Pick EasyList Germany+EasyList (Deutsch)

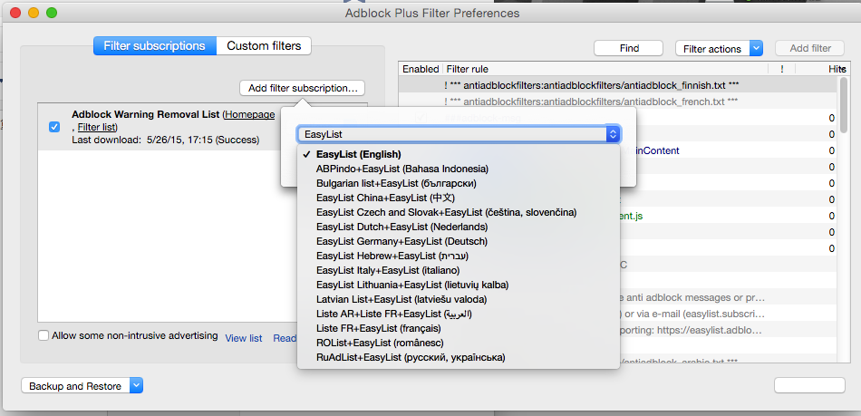point(458,241)
